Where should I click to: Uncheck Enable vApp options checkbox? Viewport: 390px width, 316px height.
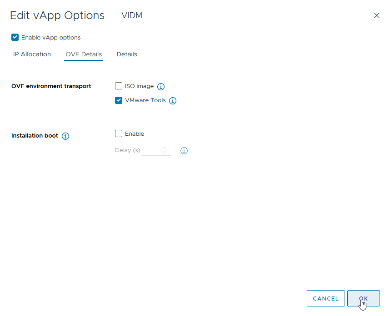[x=15, y=38]
